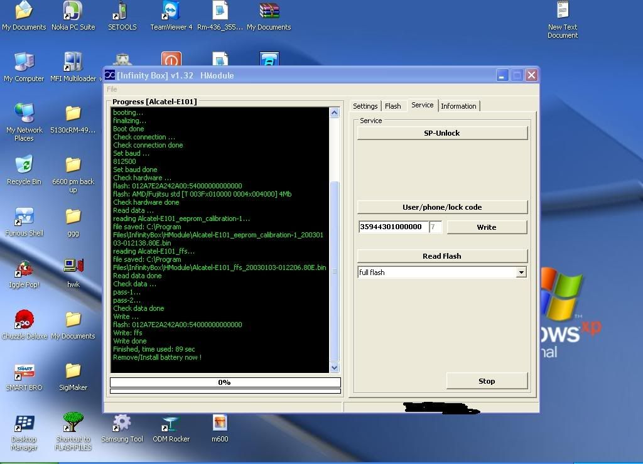Image resolution: width=643 pixels, height=464 pixels.
Task: Switch to the Settings tab
Action: (365, 106)
